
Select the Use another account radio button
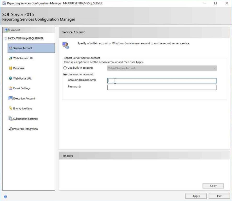point(65,74)
